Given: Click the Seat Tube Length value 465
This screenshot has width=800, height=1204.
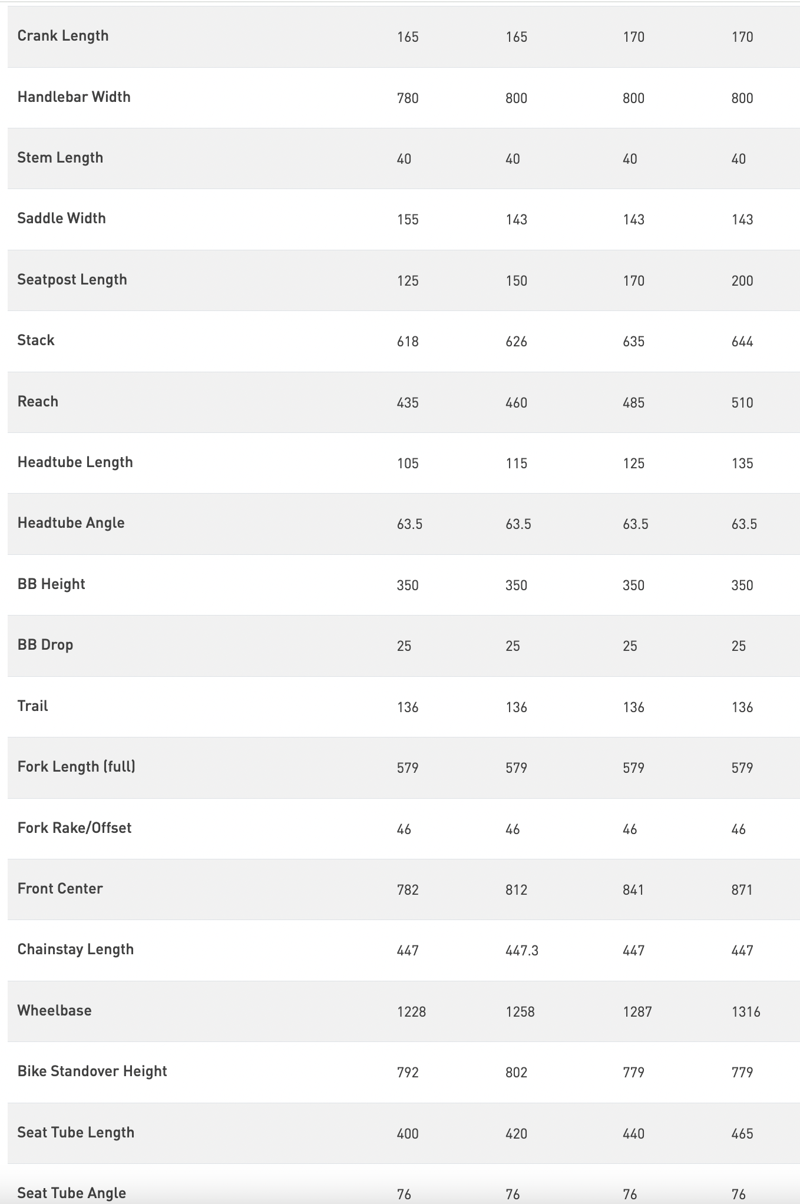Looking at the screenshot, I should 742,1134.
